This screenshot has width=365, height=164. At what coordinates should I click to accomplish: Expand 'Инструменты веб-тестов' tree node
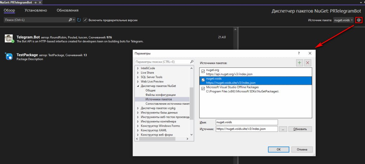pyautogui.click(x=138, y=117)
